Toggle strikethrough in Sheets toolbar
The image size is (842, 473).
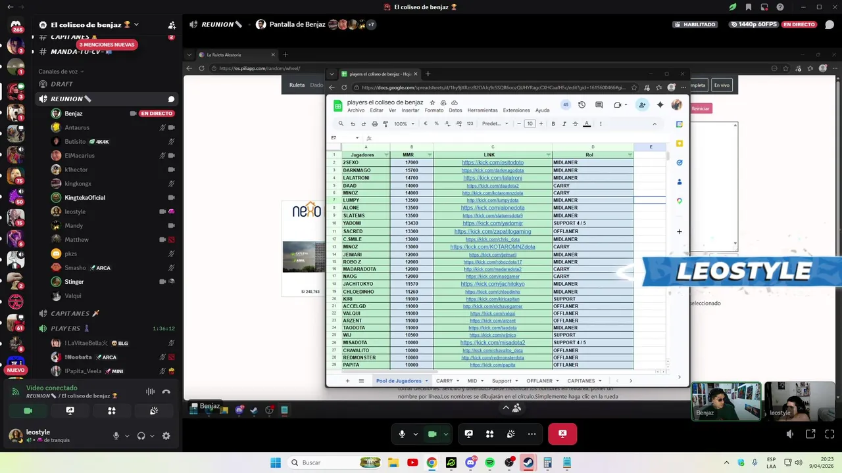click(x=576, y=124)
